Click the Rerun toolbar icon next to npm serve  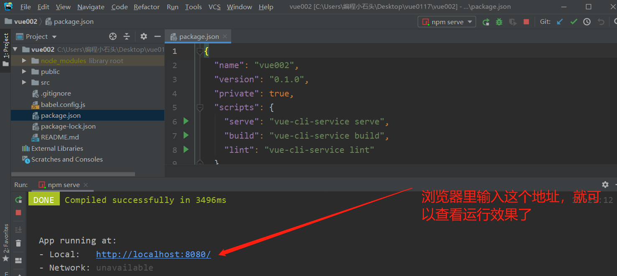[486, 22]
